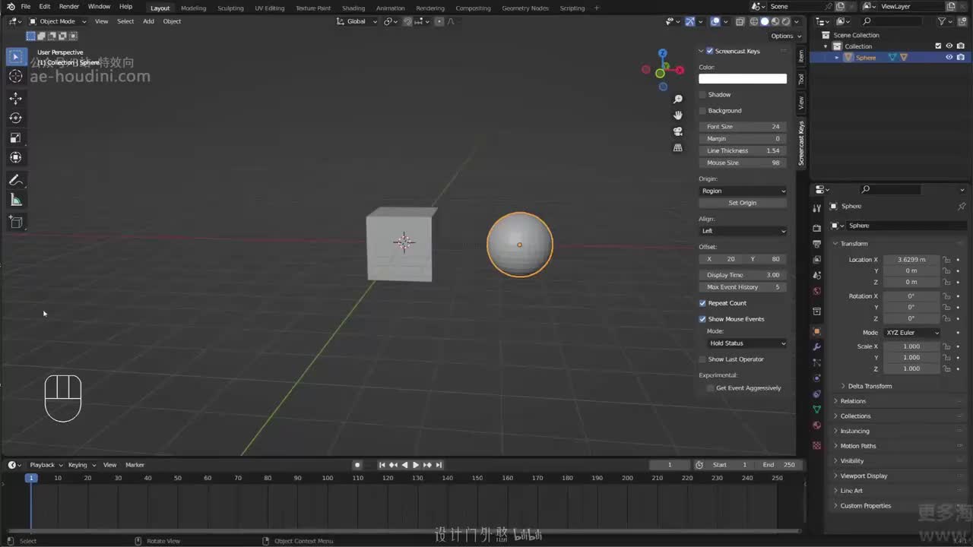
Task: Click the frame 1 playhead marker
Action: (x=31, y=478)
